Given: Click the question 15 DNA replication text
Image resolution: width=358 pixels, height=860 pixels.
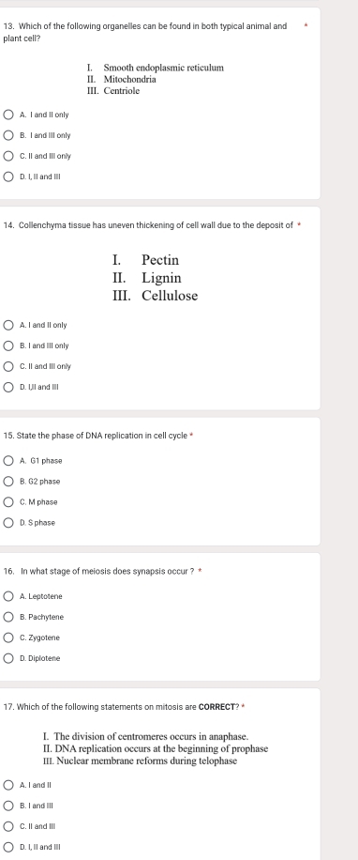Looking at the screenshot, I should [96, 436].
